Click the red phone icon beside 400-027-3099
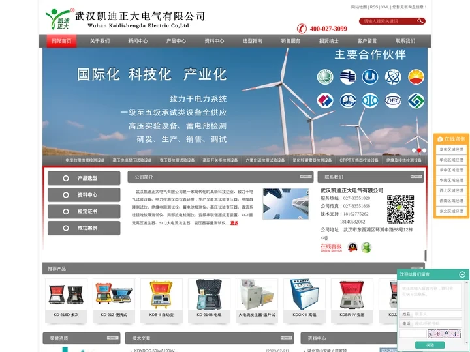 pyautogui.click(x=302, y=29)
